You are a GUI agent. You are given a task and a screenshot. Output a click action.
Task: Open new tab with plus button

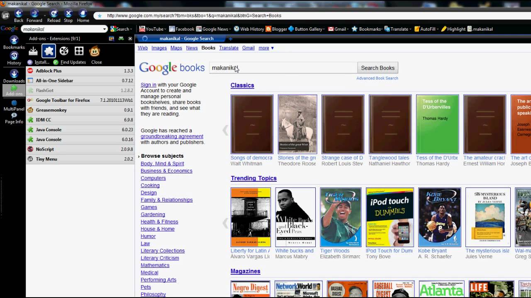231,38
